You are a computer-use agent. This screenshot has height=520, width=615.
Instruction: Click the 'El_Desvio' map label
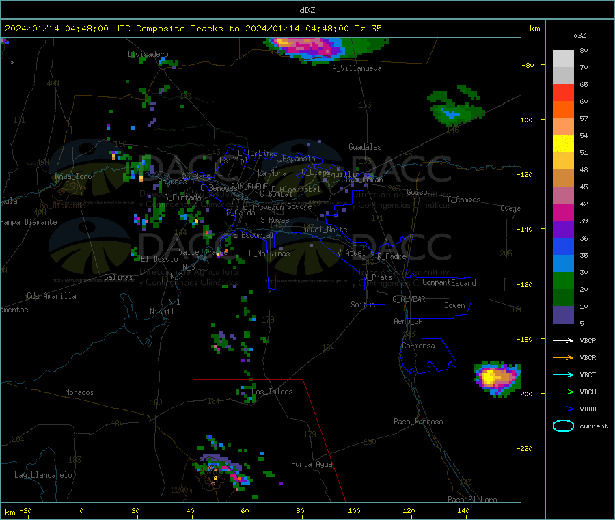[x=159, y=259]
